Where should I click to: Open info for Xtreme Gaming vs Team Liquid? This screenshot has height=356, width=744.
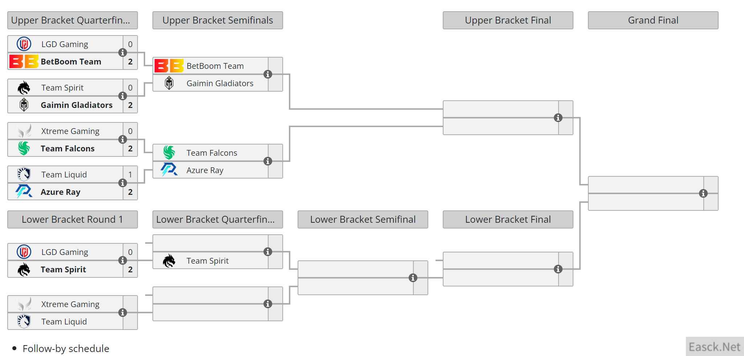[123, 313]
